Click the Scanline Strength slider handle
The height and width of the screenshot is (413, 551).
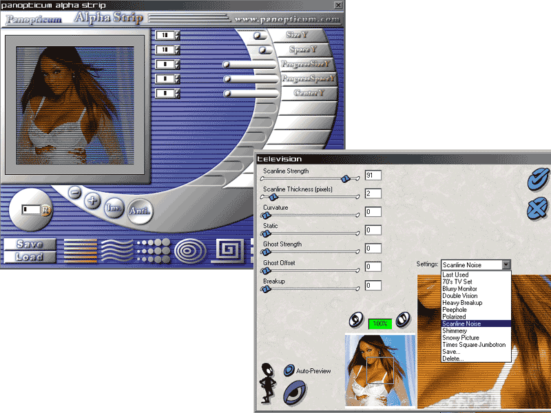coord(346,179)
